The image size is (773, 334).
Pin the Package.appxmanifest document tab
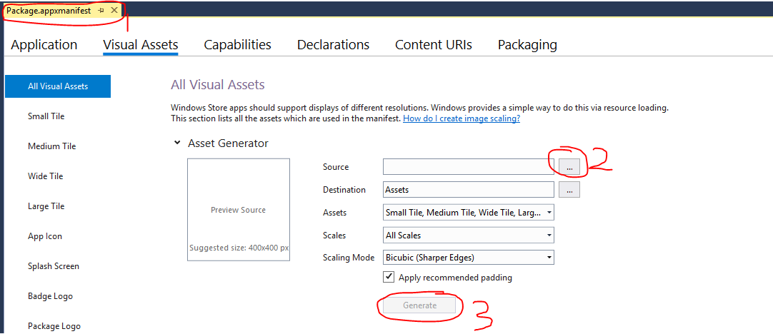[x=101, y=11]
